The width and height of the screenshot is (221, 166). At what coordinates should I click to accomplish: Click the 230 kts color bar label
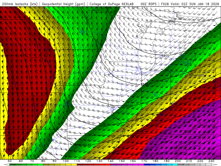click(211, 161)
